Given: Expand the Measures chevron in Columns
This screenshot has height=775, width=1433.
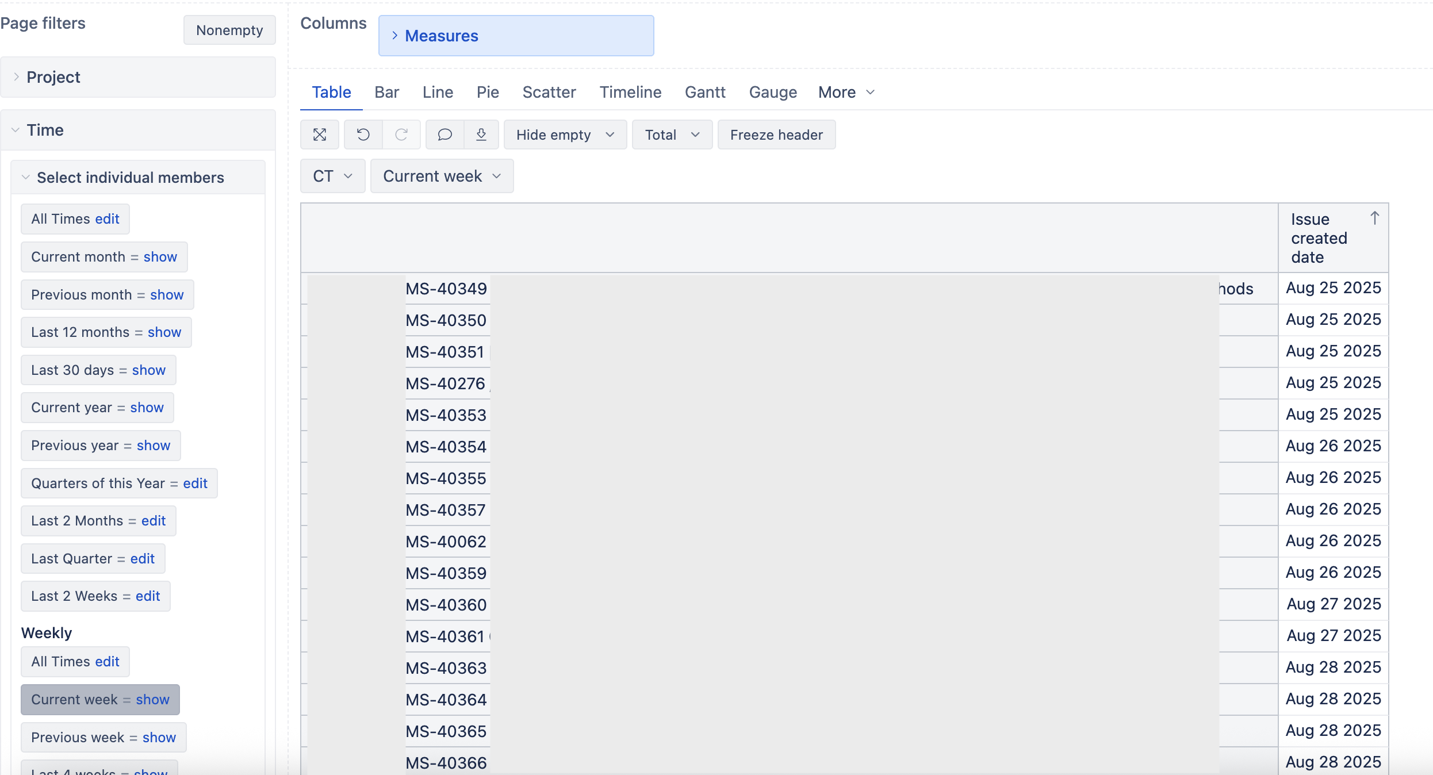Looking at the screenshot, I should [x=395, y=36].
